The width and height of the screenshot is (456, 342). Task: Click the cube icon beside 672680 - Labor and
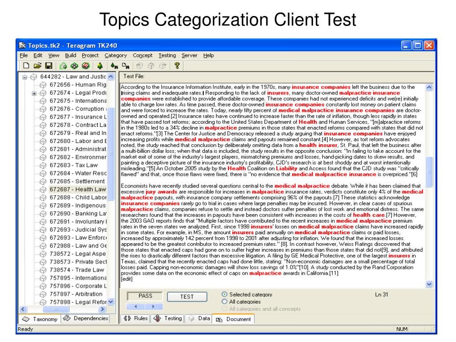coord(43,141)
